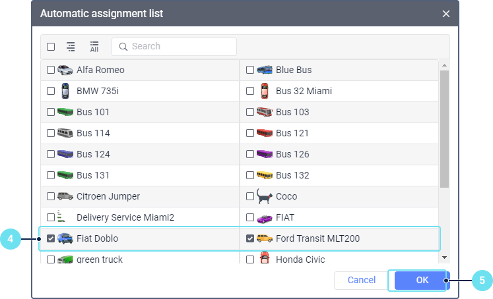Uncheck the Fiat Doblo checkbox

[51, 238]
